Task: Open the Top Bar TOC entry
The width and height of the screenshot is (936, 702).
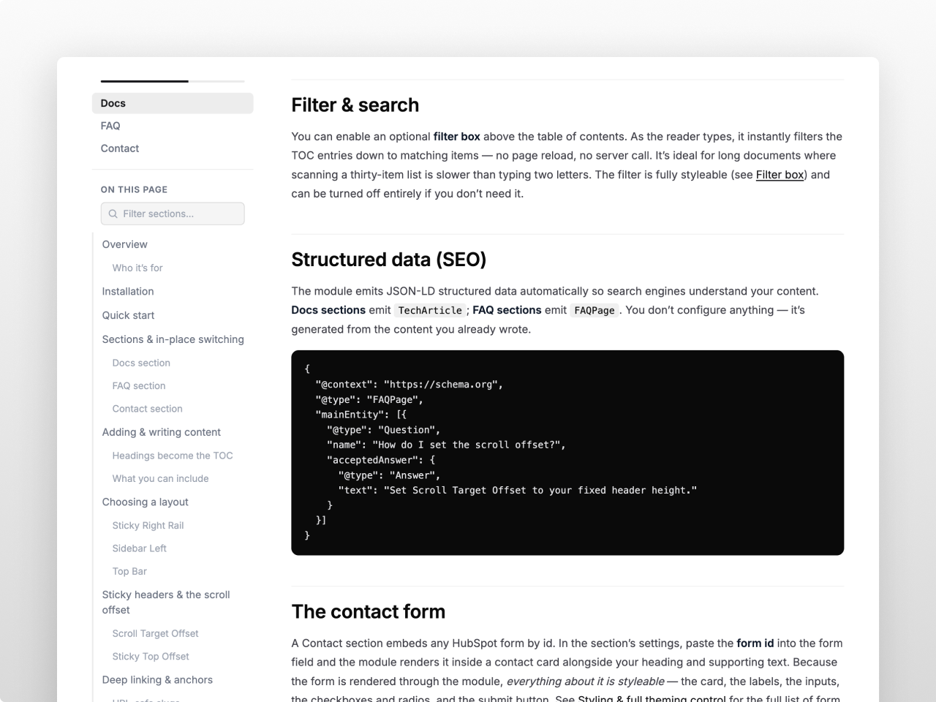Action: [x=129, y=571]
